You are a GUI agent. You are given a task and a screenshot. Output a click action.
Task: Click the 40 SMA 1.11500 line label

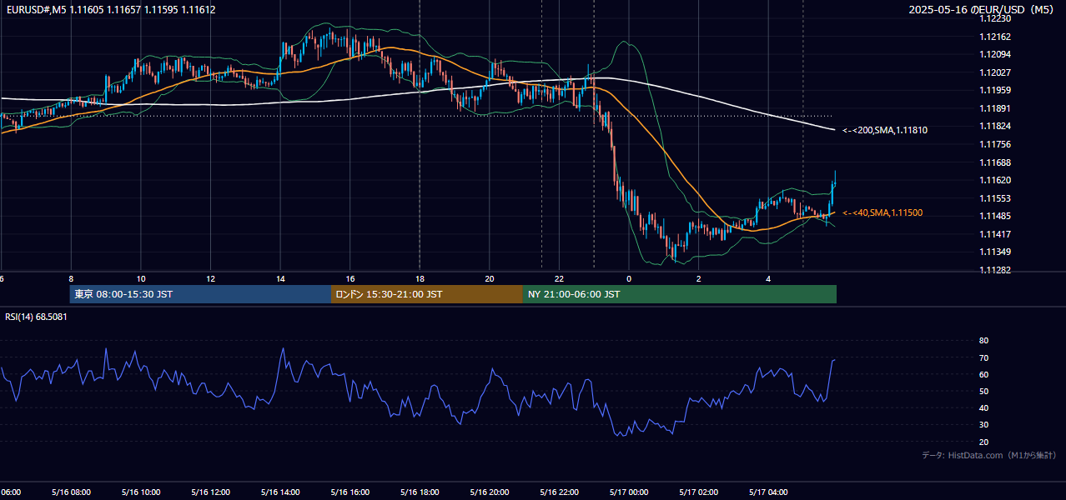(x=882, y=213)
